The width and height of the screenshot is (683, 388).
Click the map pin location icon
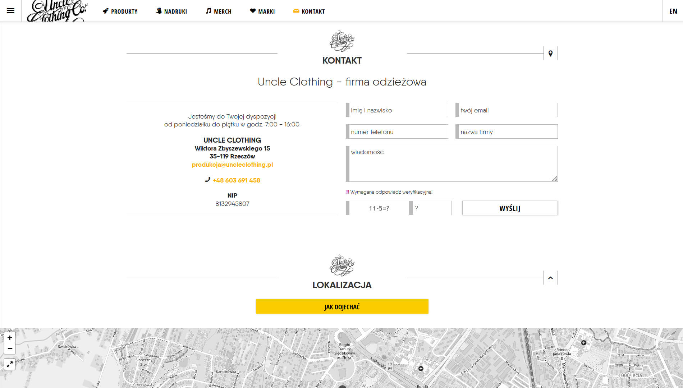pyautogui.click(x=550, y=54)
